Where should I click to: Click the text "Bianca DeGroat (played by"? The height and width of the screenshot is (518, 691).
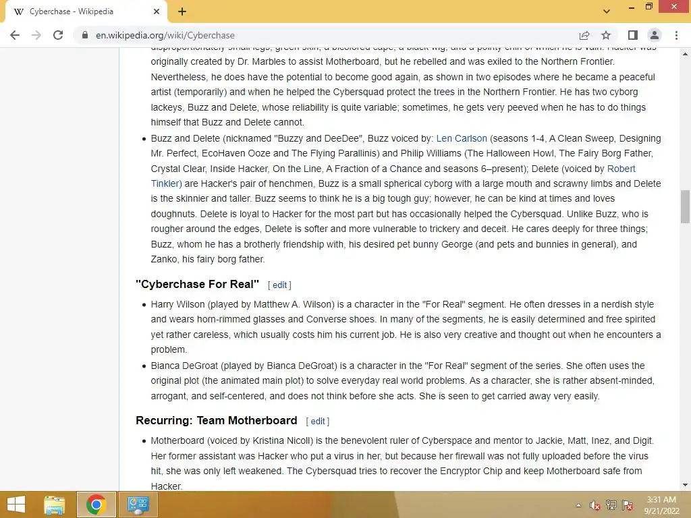(208, 366)
